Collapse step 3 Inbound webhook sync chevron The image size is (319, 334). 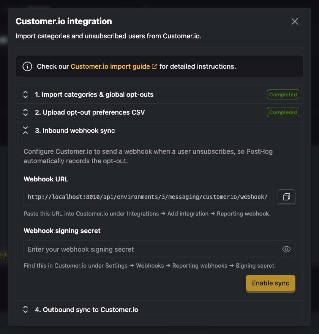[x=25, y=130]
